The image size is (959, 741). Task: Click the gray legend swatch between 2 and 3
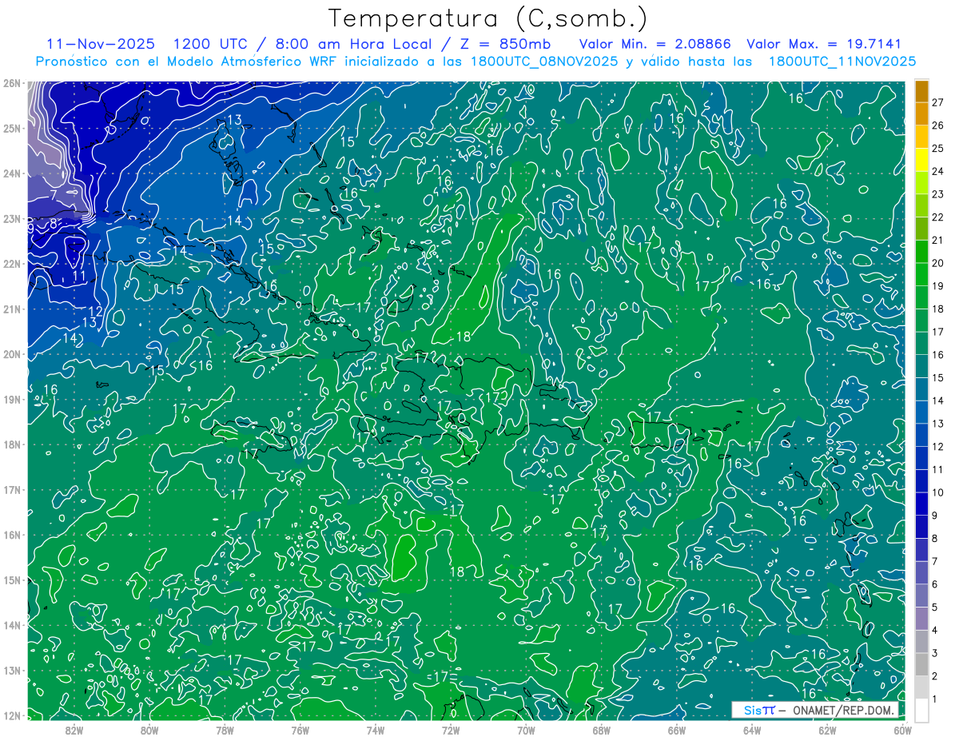click(921, 665)
